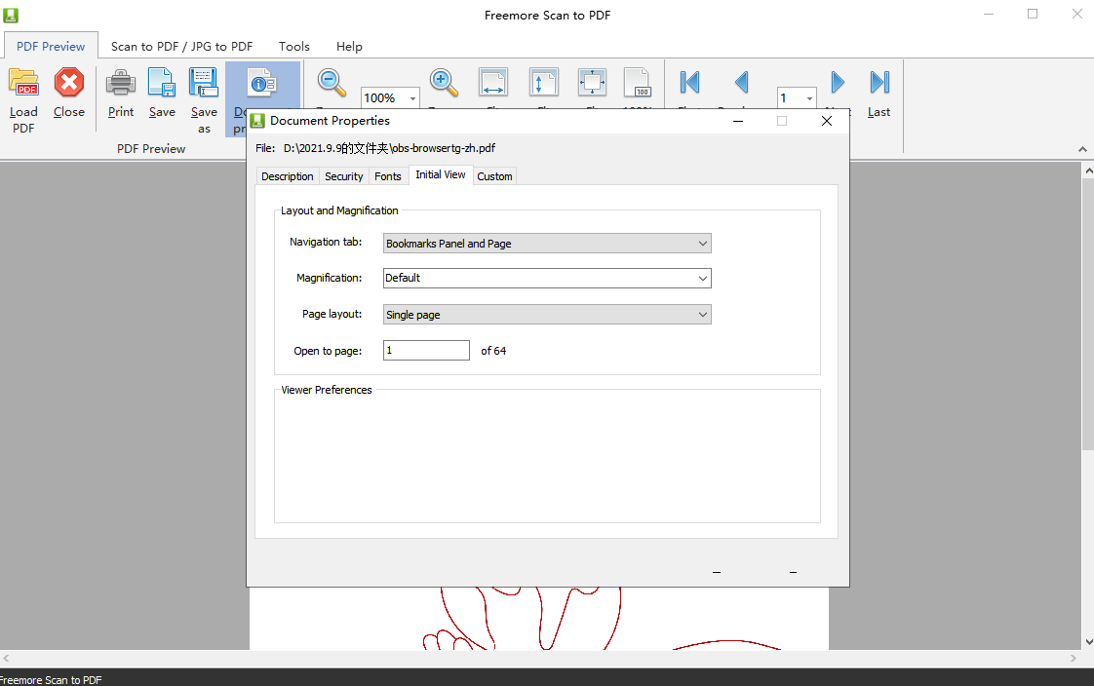Go to the Next page arrow
The width and height of the screenshot is (1094, 686).
point(838,82)
